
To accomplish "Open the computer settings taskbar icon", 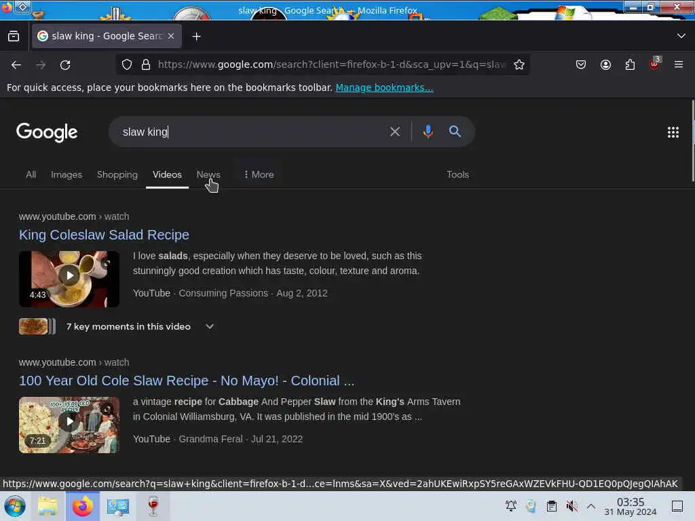I will [118, 506].
